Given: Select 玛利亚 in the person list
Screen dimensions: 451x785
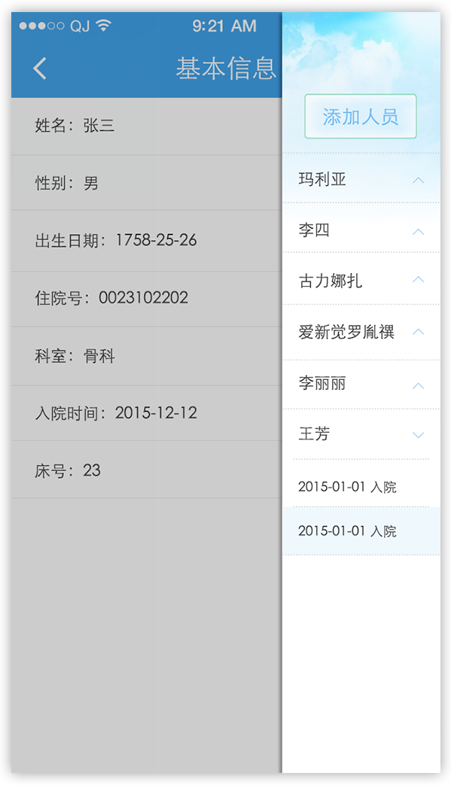Looking at the screenshot, I should tap(322, 179).
